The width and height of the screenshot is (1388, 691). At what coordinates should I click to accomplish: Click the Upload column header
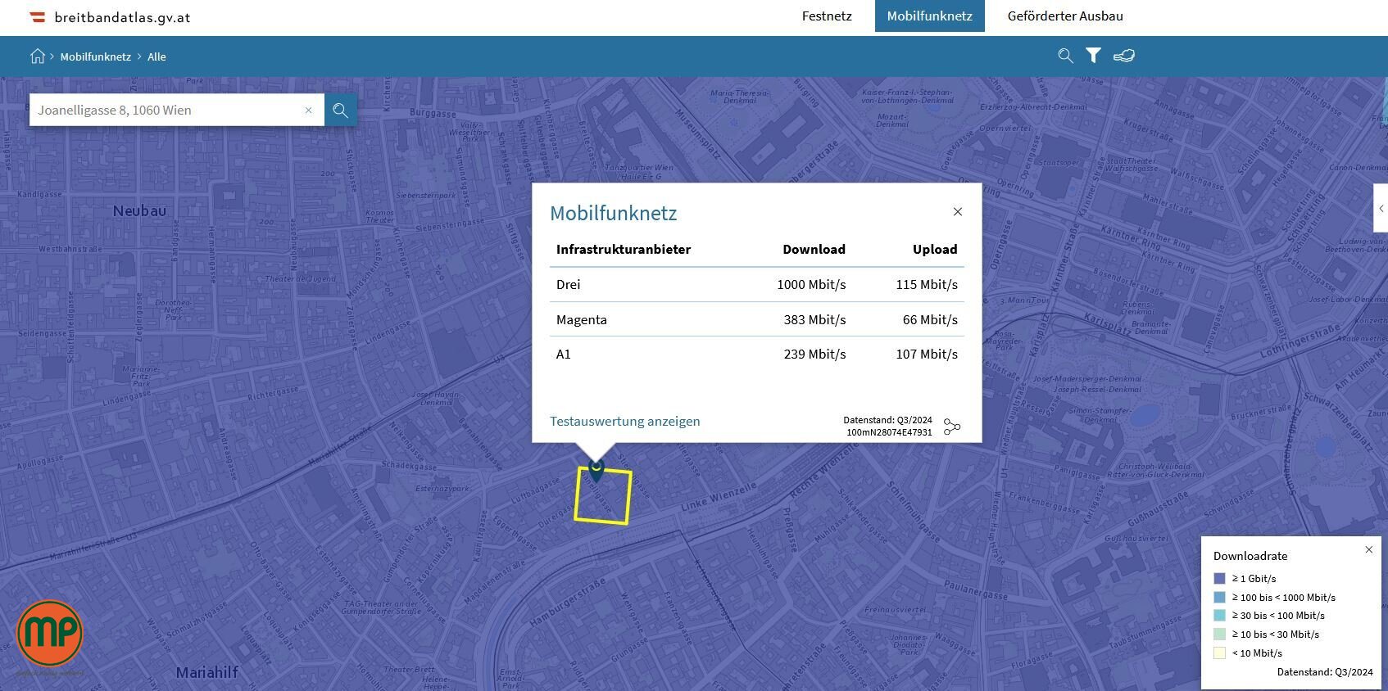click(x=935, y=249)
